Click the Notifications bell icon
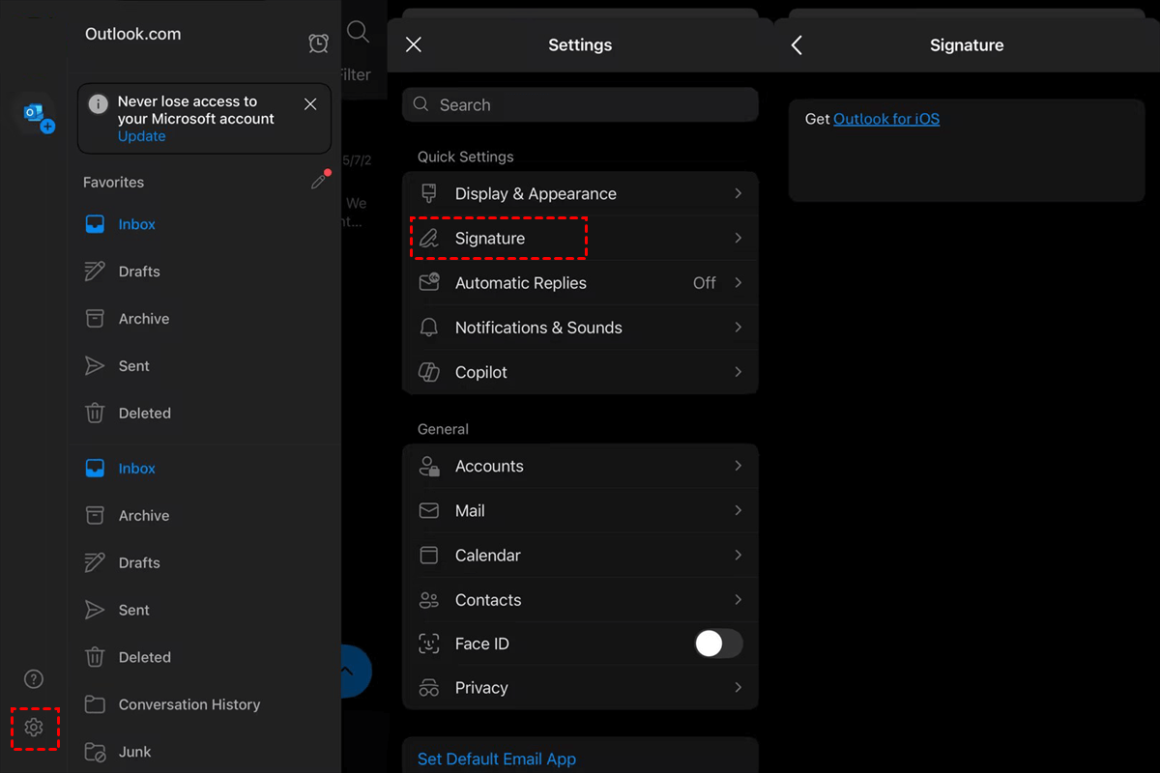 tap(429, 328)
